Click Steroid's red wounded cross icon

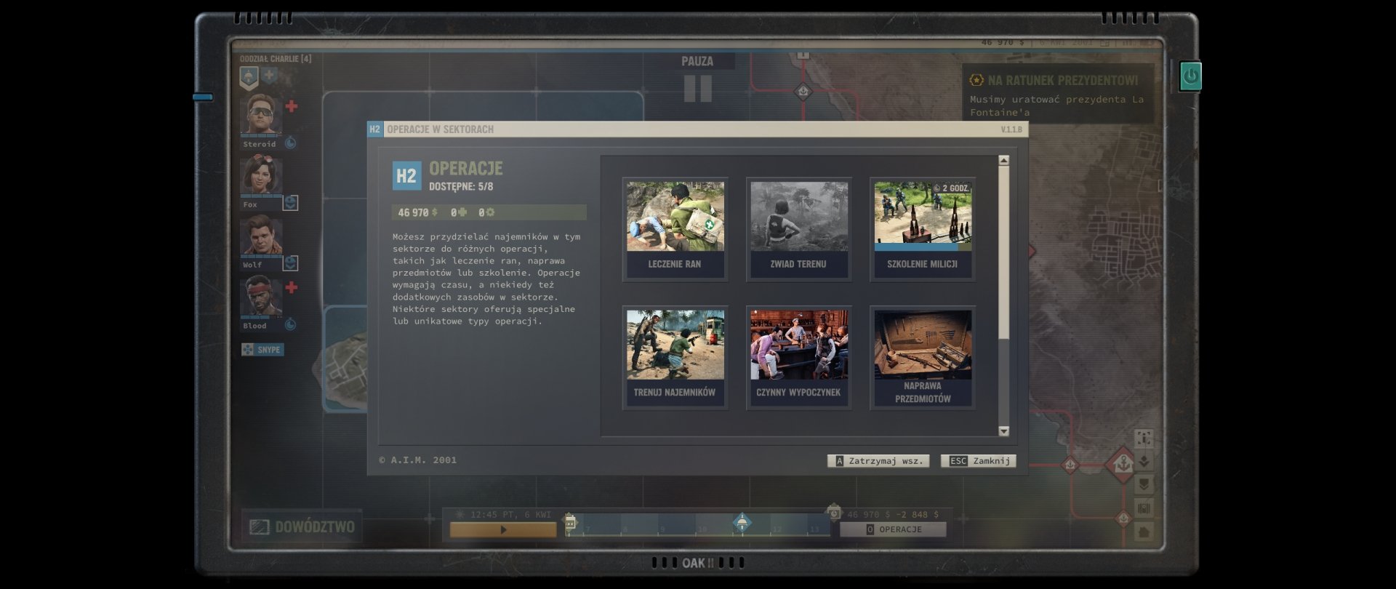[292, 106]
